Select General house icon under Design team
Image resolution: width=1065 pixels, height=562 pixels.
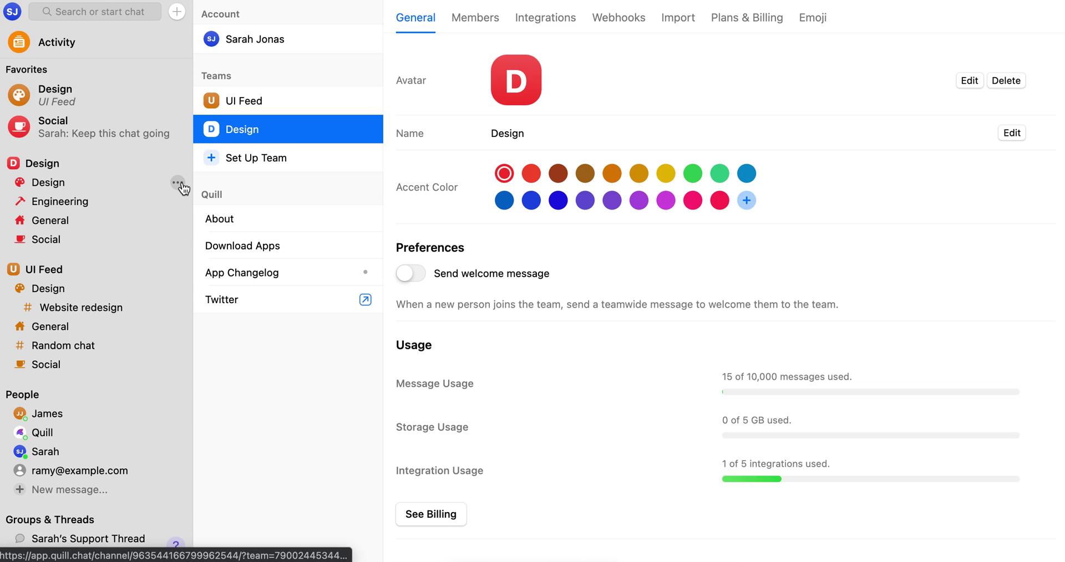[x=20, y=220]
